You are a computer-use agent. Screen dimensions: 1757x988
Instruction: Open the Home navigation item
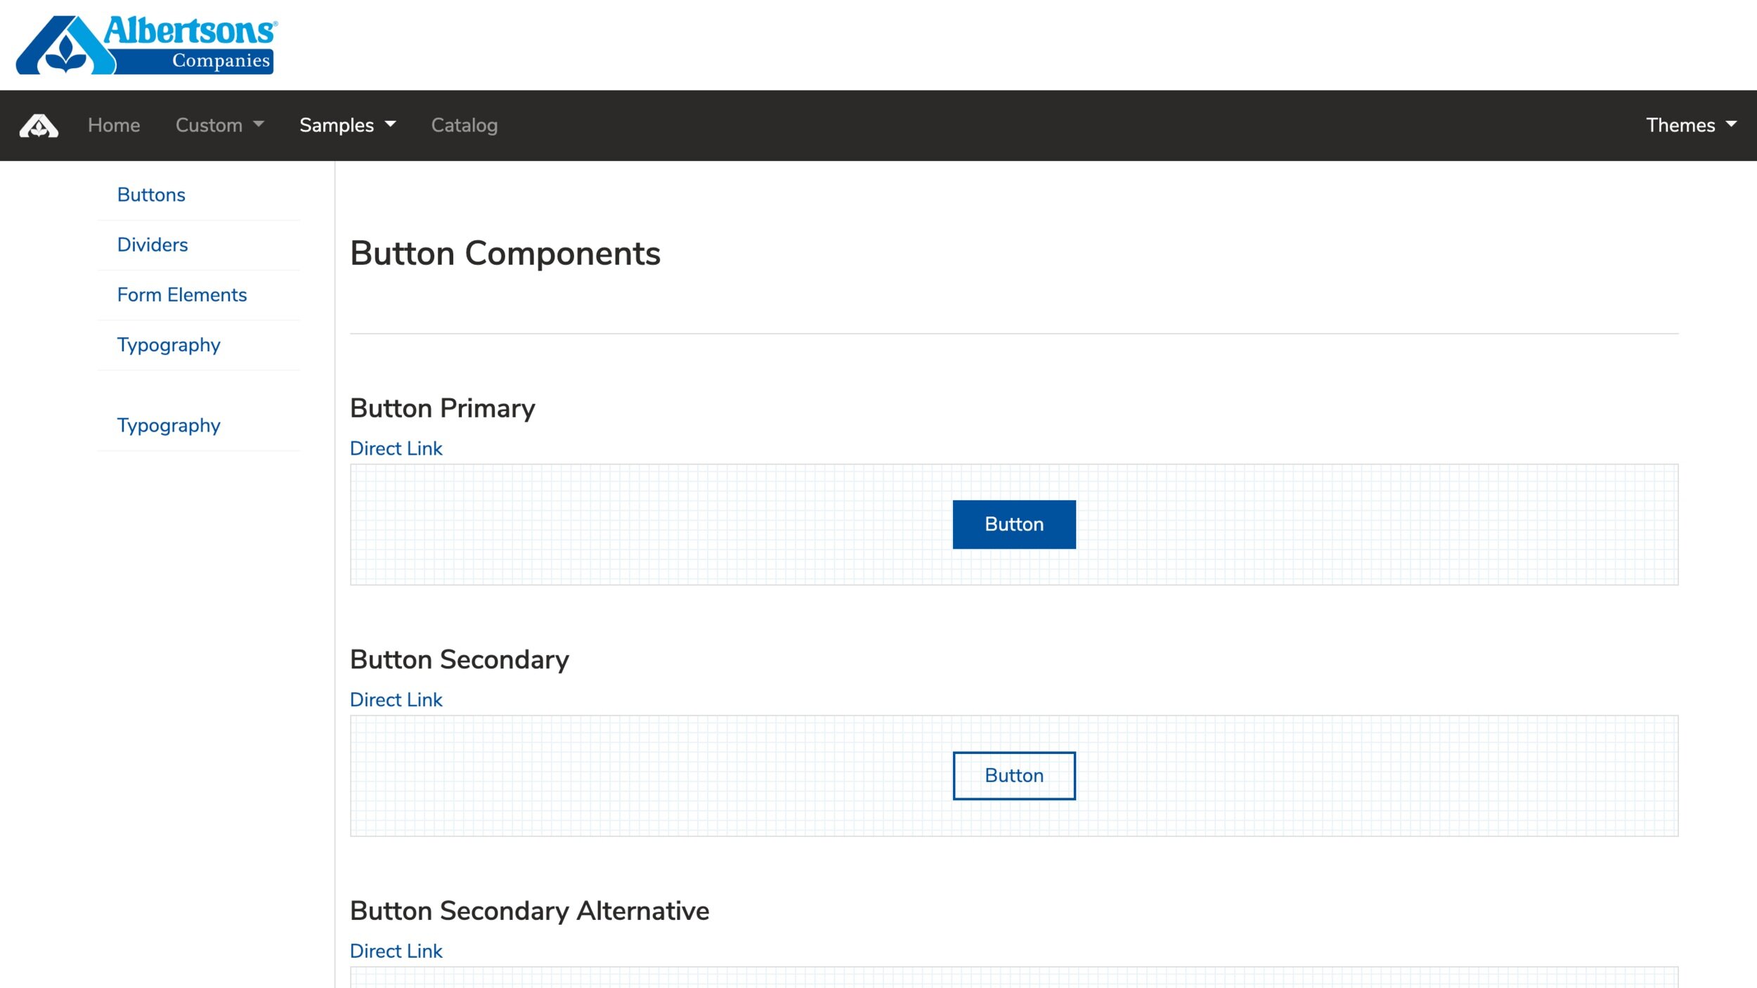click(114, 125)
